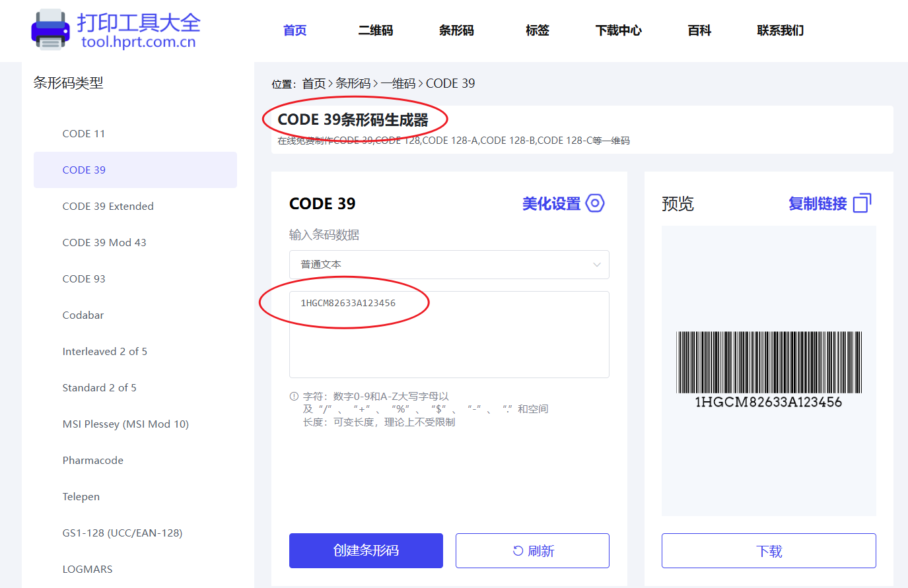Open the 条形码 navigation item
This screenshot has height=588, width=908.
click(456, 30)
